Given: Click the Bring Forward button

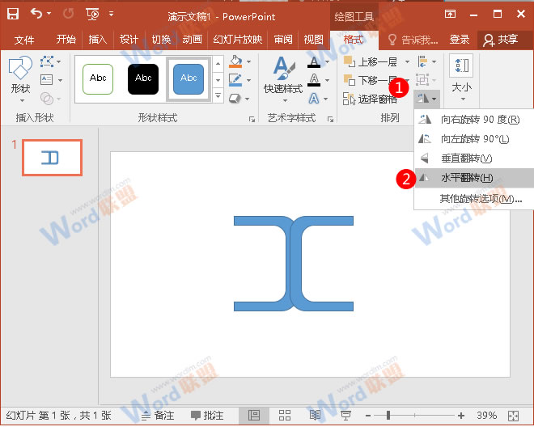Looking at the screenshot, I should pos(371,61).
